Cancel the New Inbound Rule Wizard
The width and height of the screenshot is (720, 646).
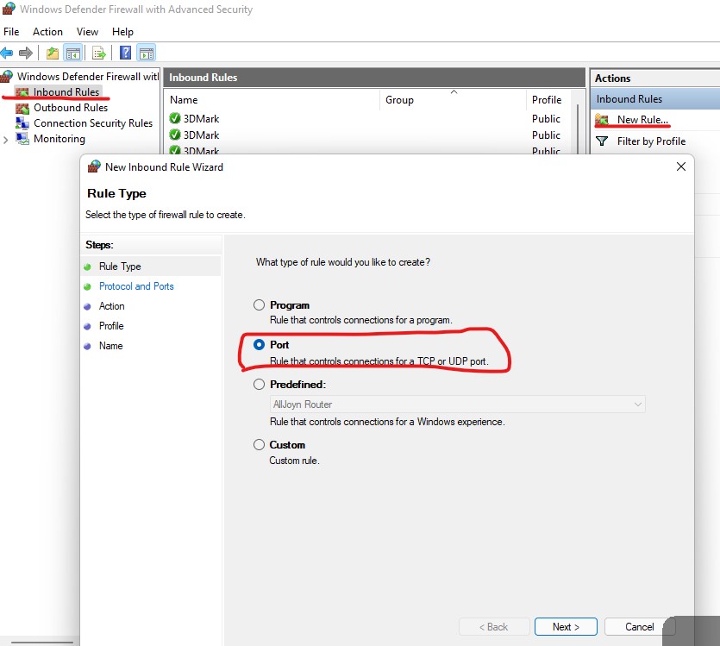(x=639, y=627)
